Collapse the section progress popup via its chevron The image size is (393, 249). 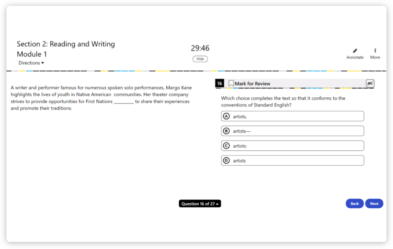217,203
